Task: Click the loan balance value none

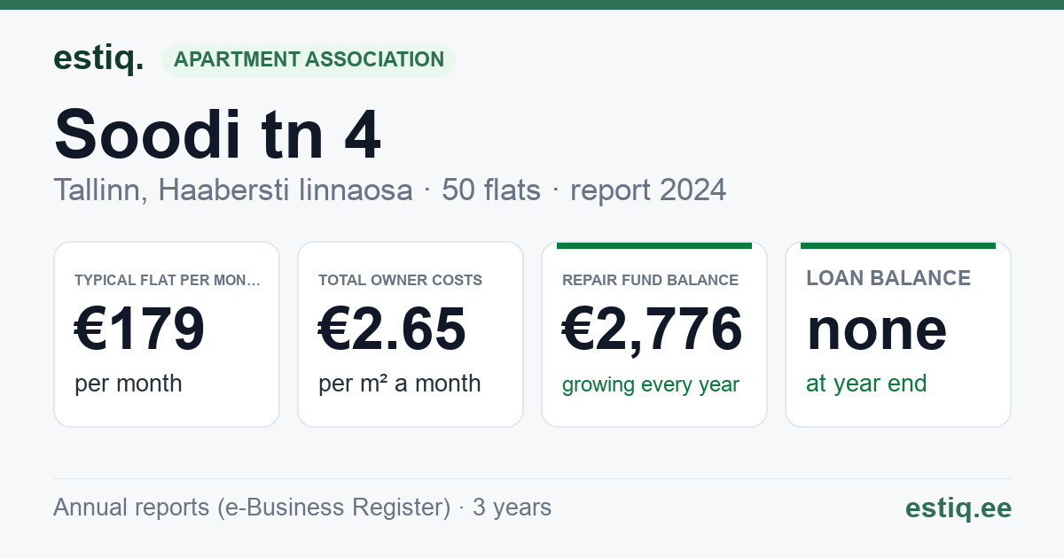Action: pyautogui.click(x=877, y=329)
